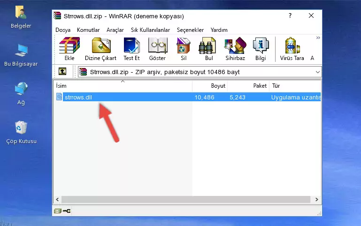Sort list by Boyut column header

pos(210,86)
